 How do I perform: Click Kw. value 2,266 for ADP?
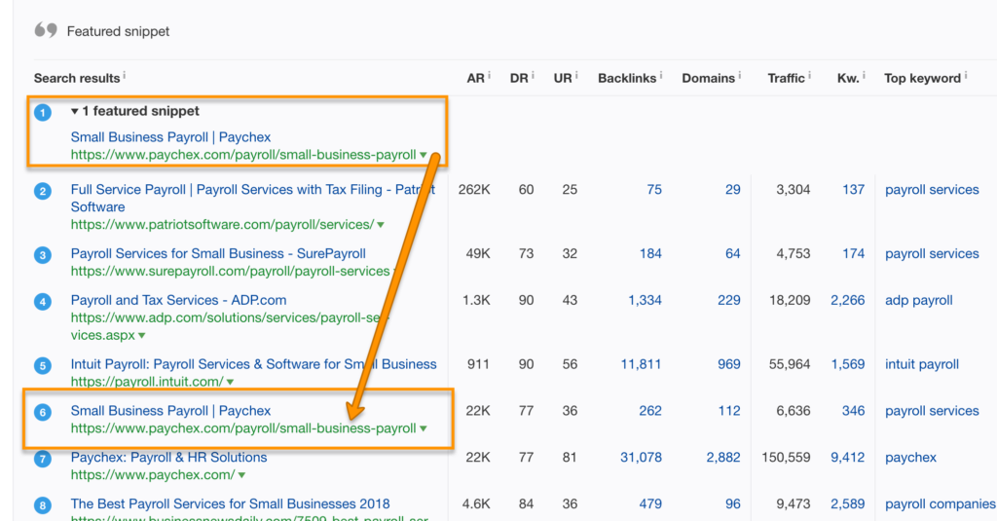coord(848,300)
